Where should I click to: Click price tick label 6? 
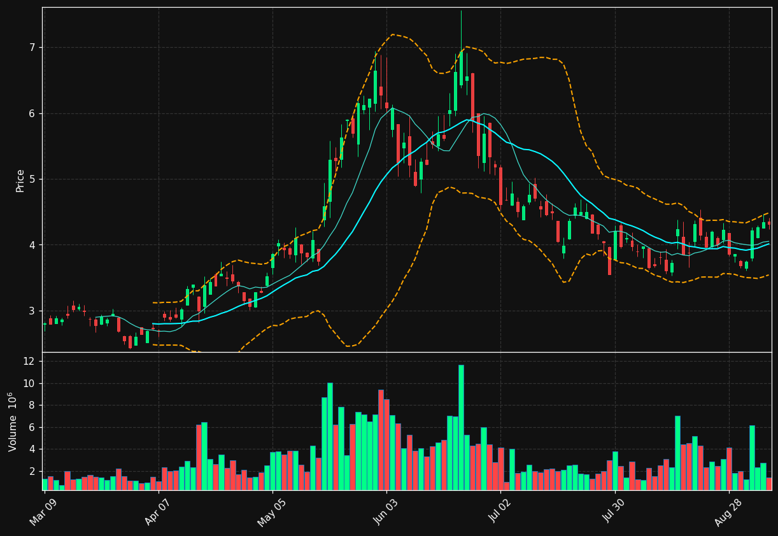[32, 113]
